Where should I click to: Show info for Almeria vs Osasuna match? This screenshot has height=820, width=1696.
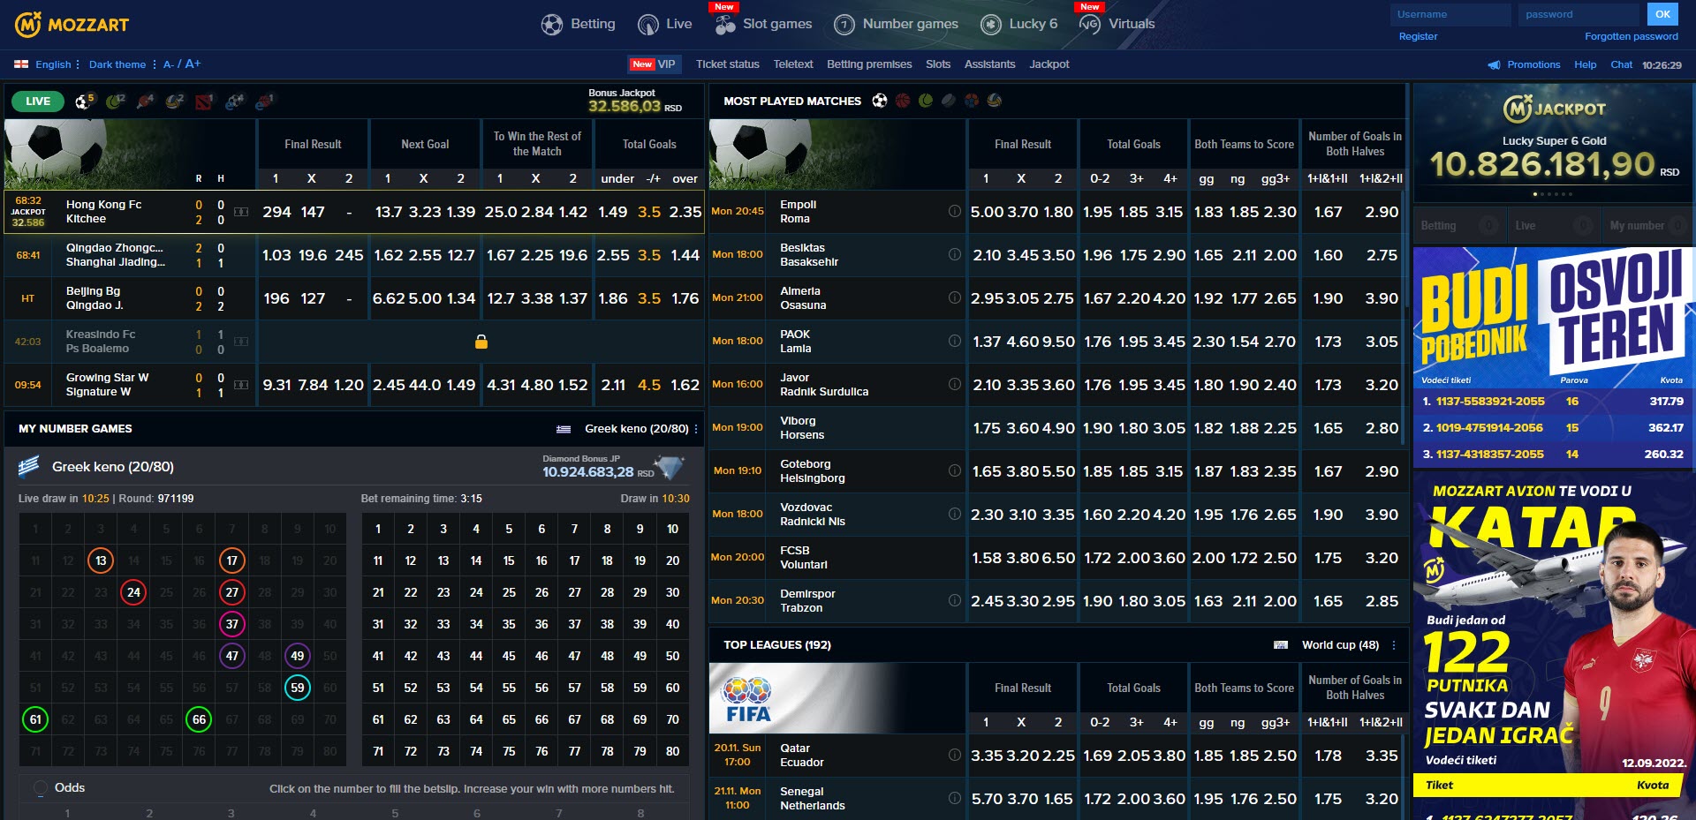point(955,298)
